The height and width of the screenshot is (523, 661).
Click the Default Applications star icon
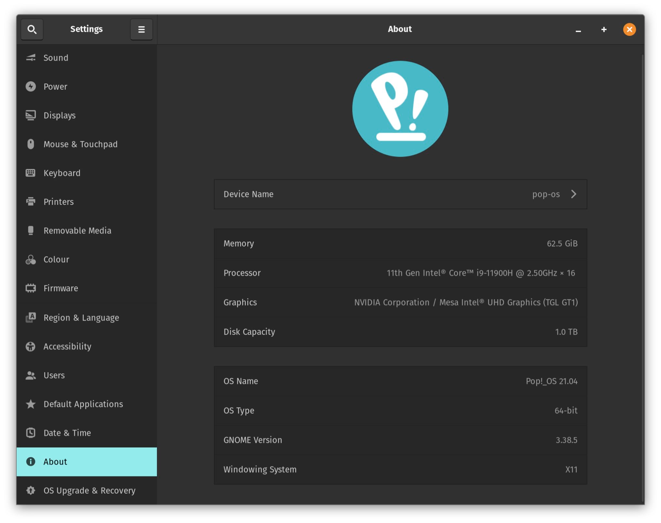31,404
